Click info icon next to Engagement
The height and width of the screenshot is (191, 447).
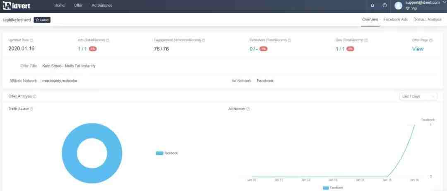pos(204,40)
